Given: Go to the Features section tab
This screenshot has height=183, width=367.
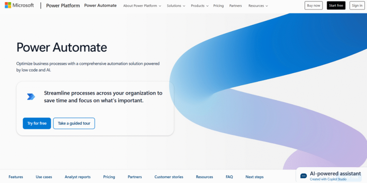Looking at the screenshot, I should click(16, 177).
